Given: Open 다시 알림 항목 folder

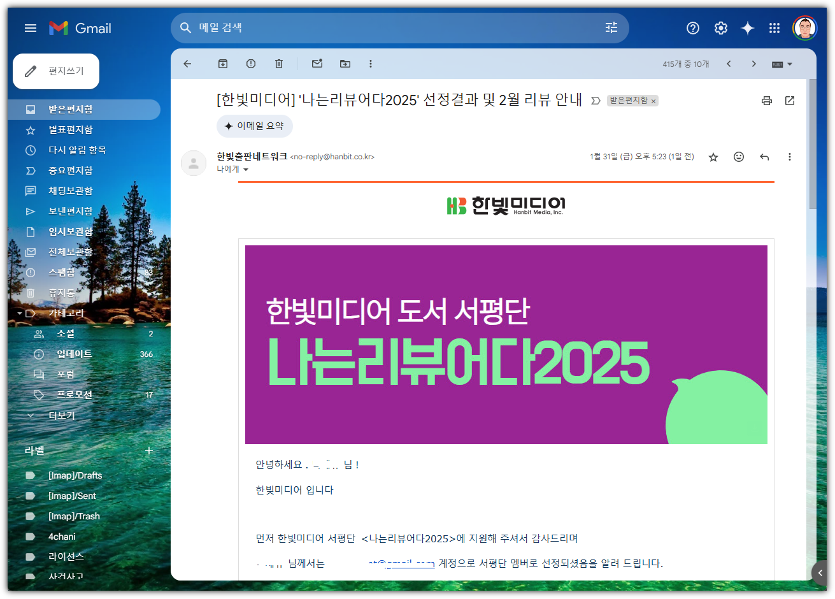Looking at the screenshot, I should pos(84,150).
